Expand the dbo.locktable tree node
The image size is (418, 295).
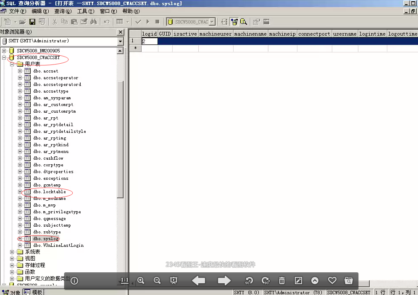[x=20, y=192]
